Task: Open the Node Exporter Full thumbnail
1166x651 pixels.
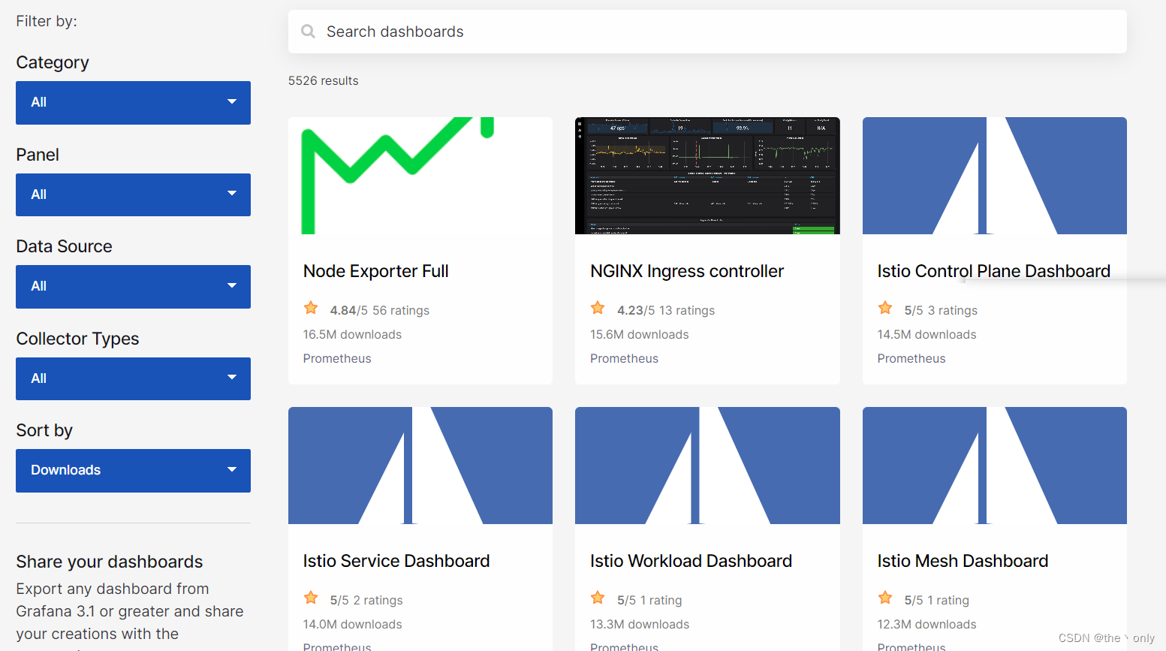Action: coord(420,176)
